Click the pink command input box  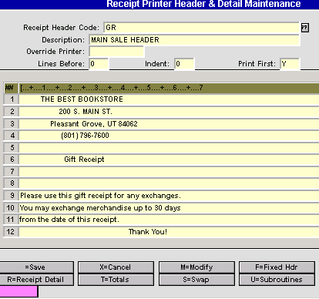point(18,291)
